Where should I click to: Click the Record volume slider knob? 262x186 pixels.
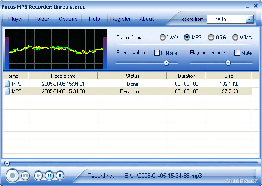point(166,63)
